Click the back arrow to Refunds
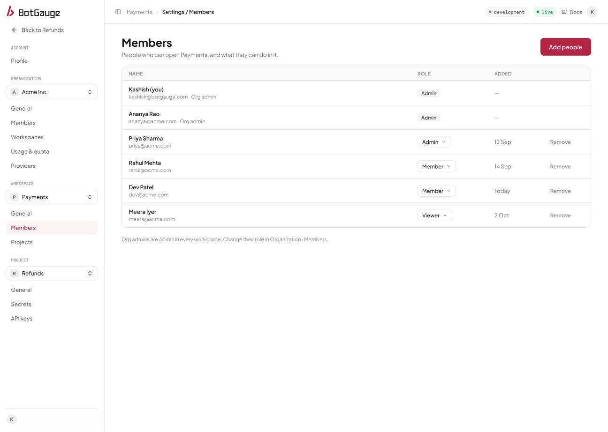This screenshot has width=608, height=432. pos(14,30)
